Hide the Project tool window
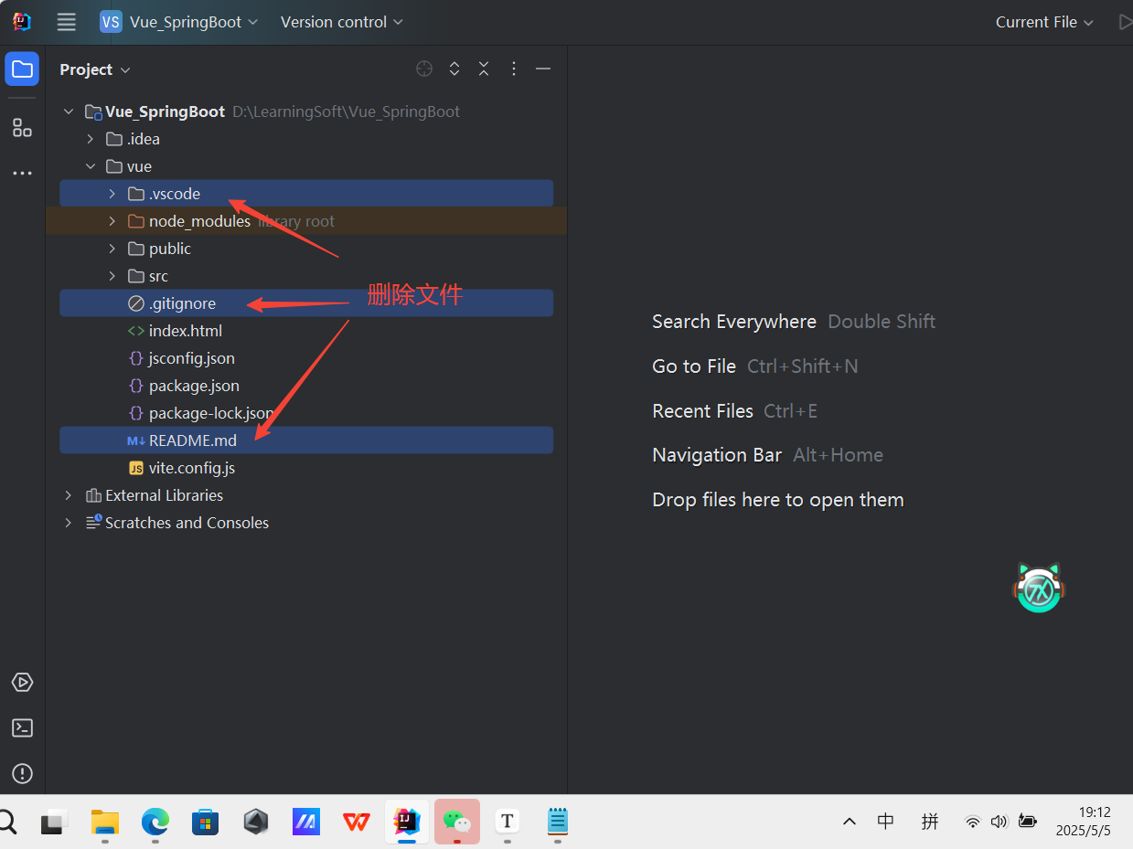Viewport: 1133px width, 849px height. click(x=543, y=69)
